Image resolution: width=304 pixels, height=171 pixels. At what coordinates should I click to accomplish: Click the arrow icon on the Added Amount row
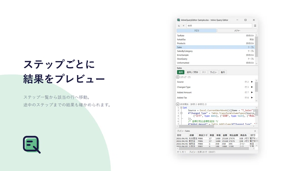[252, 92]
